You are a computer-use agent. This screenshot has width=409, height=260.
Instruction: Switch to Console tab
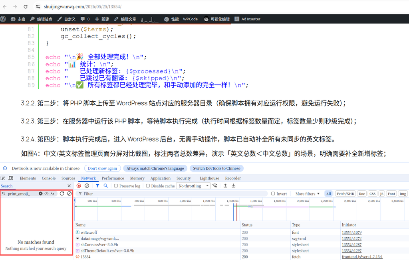point(48,178)
